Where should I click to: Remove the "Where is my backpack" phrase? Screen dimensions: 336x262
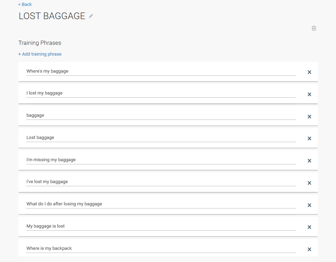point(309,249)
